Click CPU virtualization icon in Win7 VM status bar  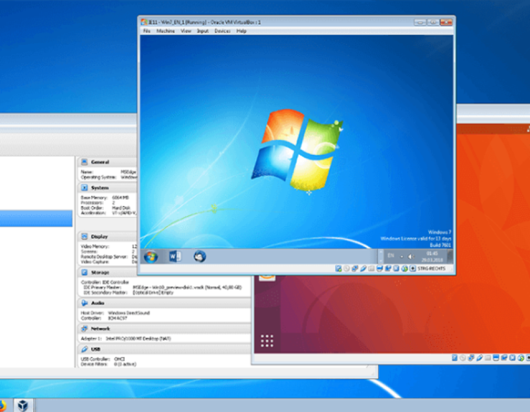tap(396, 268)
